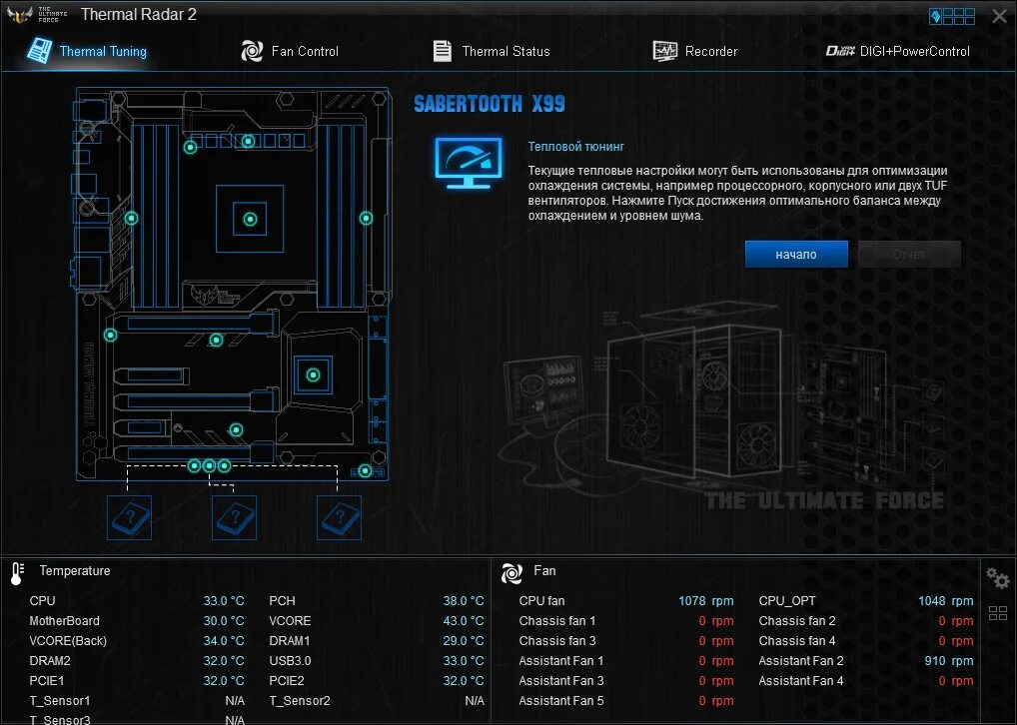1017x725 pixels.
Task: Click the Chassis fan 3 row
Action: [626, 641]
